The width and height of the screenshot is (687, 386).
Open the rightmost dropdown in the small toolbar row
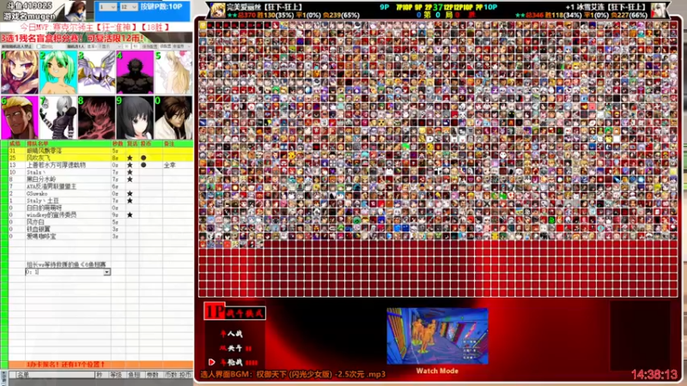point(181,46)
